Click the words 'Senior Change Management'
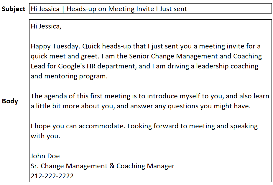 [173, 56]
